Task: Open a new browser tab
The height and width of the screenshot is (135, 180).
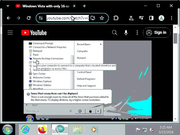Action: [x=84, y=6]
